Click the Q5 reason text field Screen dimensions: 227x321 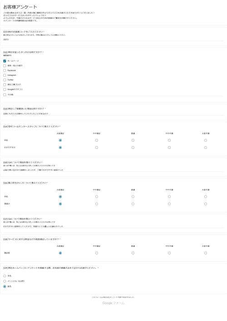113,170
